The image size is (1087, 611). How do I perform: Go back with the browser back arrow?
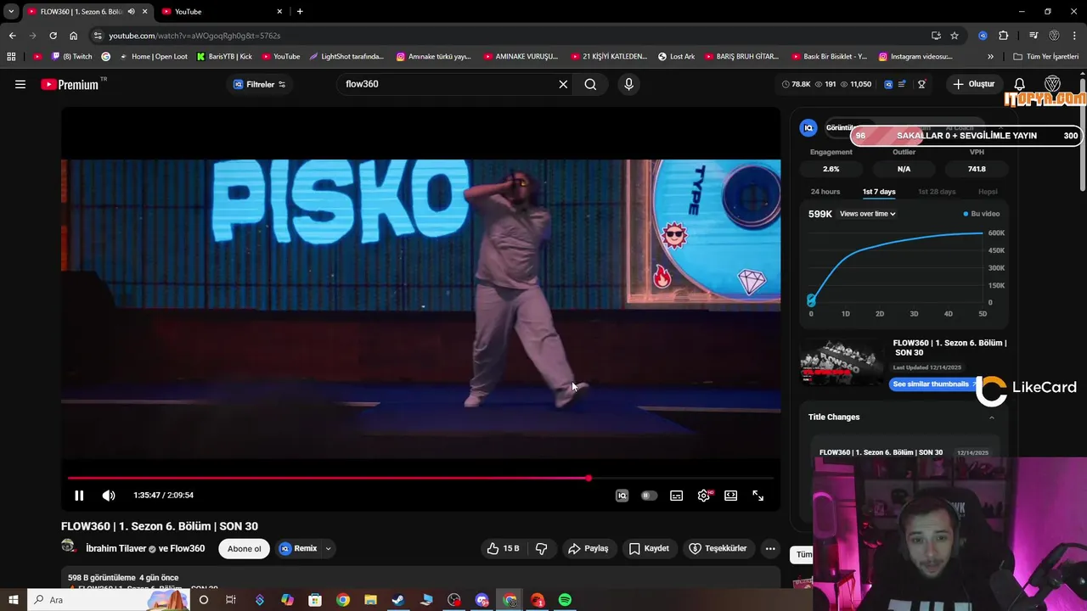point(12,36)
